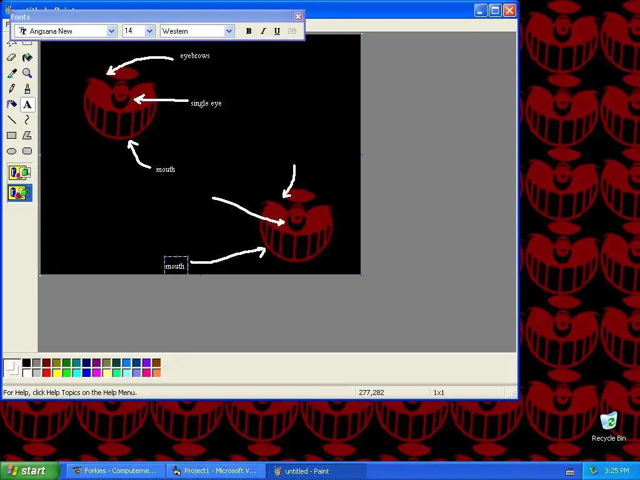Image resolution: width=640 pixels, height=480 pixels.
Task: Click the foreground/background color indicator box
Action: coord(12,367)
